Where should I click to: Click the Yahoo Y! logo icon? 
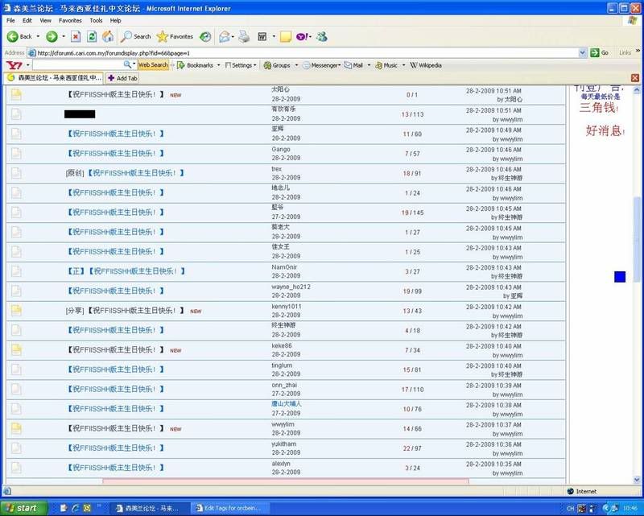pyautogui.click(x=14, y=65)
